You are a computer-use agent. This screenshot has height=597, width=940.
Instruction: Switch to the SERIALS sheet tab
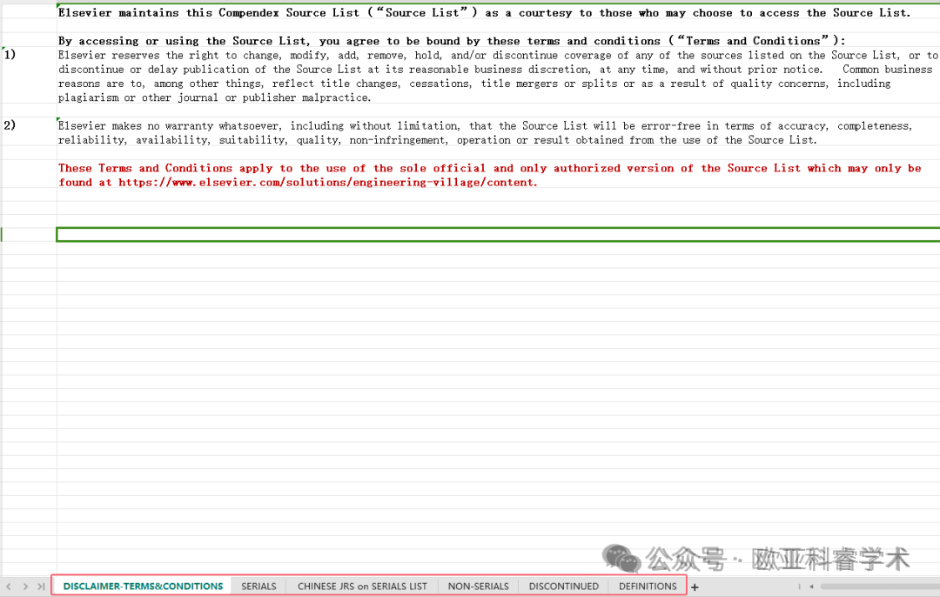pos(258,587)
